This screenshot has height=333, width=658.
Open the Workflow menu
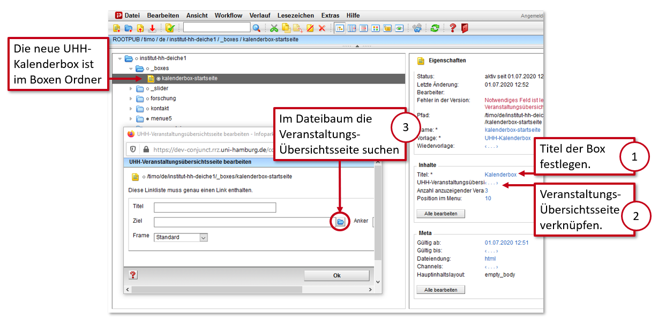pos(228,16)
